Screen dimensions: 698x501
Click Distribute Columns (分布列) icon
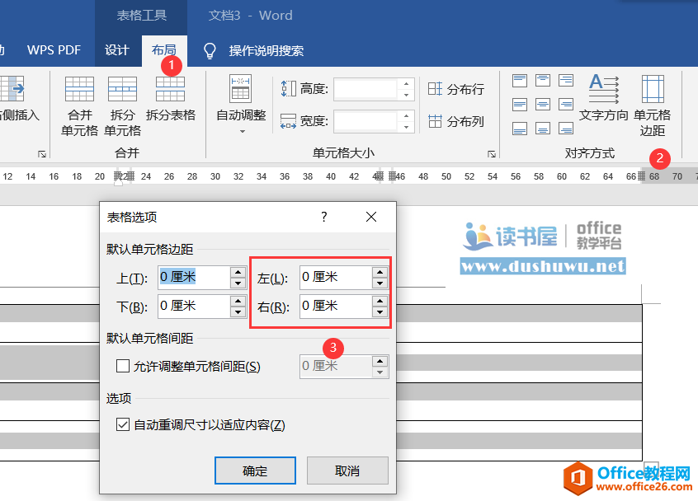pyautogui.click(x=436, y=121)
